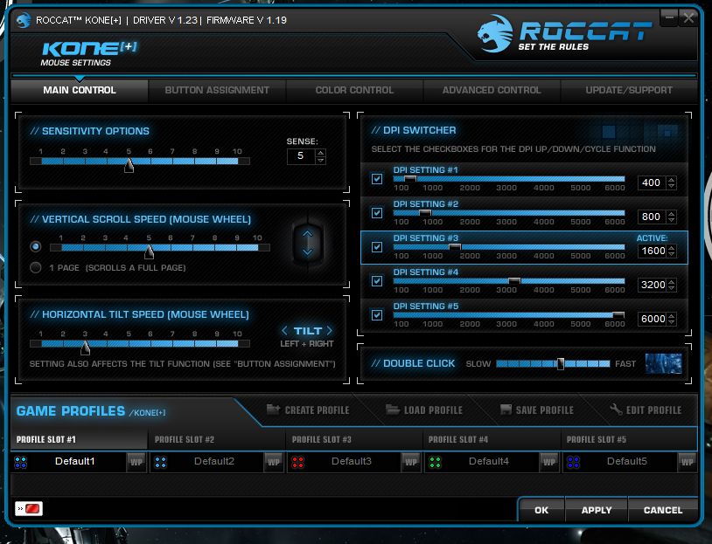712x544 pixels.
Task: Open the Update/Support tab
Action: click(x=629, y=90)
